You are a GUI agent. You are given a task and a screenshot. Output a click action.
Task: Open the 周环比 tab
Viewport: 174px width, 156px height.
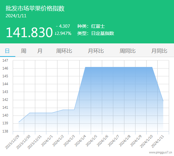coord(64,51)
